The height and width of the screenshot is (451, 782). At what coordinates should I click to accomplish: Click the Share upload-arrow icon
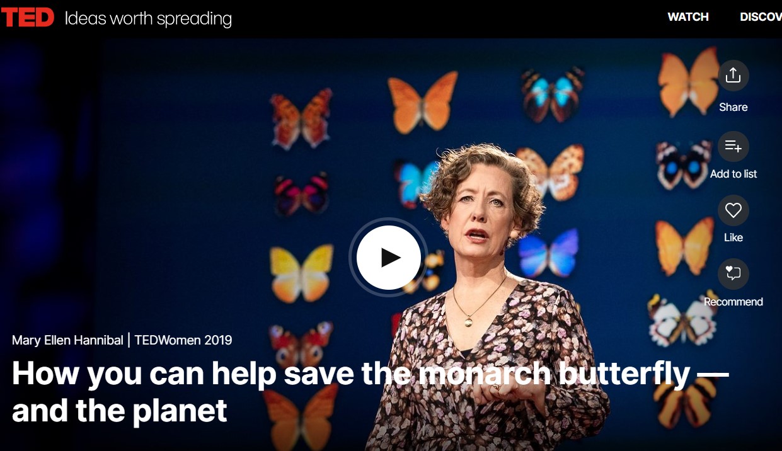point(733,76)
